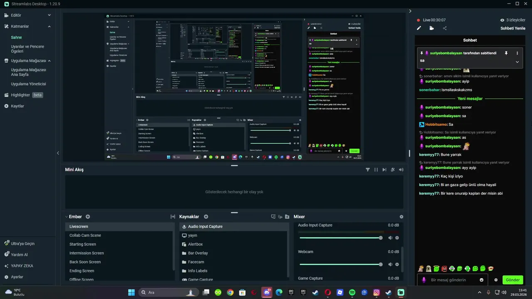Collapse the left sidebar with the arrow handle
This screenshot has height=299, width=532.
(58, 153)
